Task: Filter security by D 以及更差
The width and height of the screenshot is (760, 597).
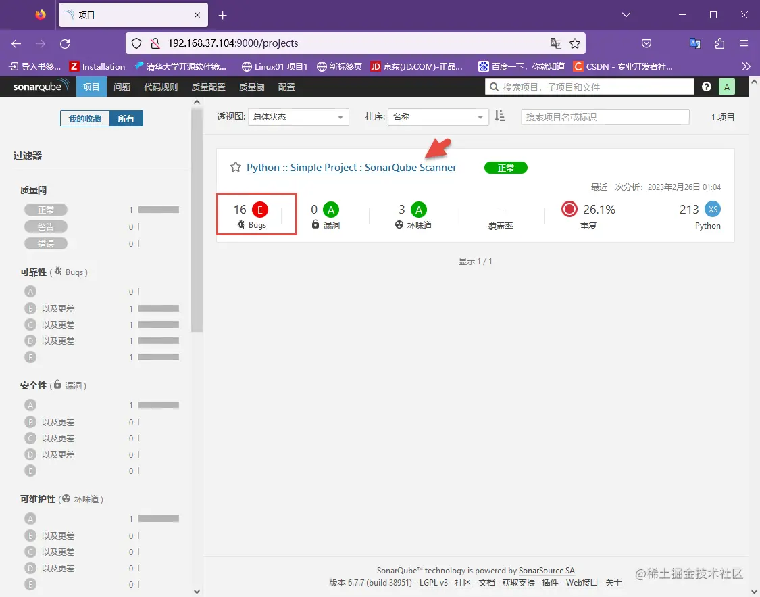Action: point(49,454)
